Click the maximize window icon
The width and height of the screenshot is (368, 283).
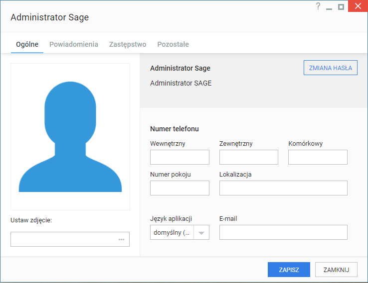341,7
